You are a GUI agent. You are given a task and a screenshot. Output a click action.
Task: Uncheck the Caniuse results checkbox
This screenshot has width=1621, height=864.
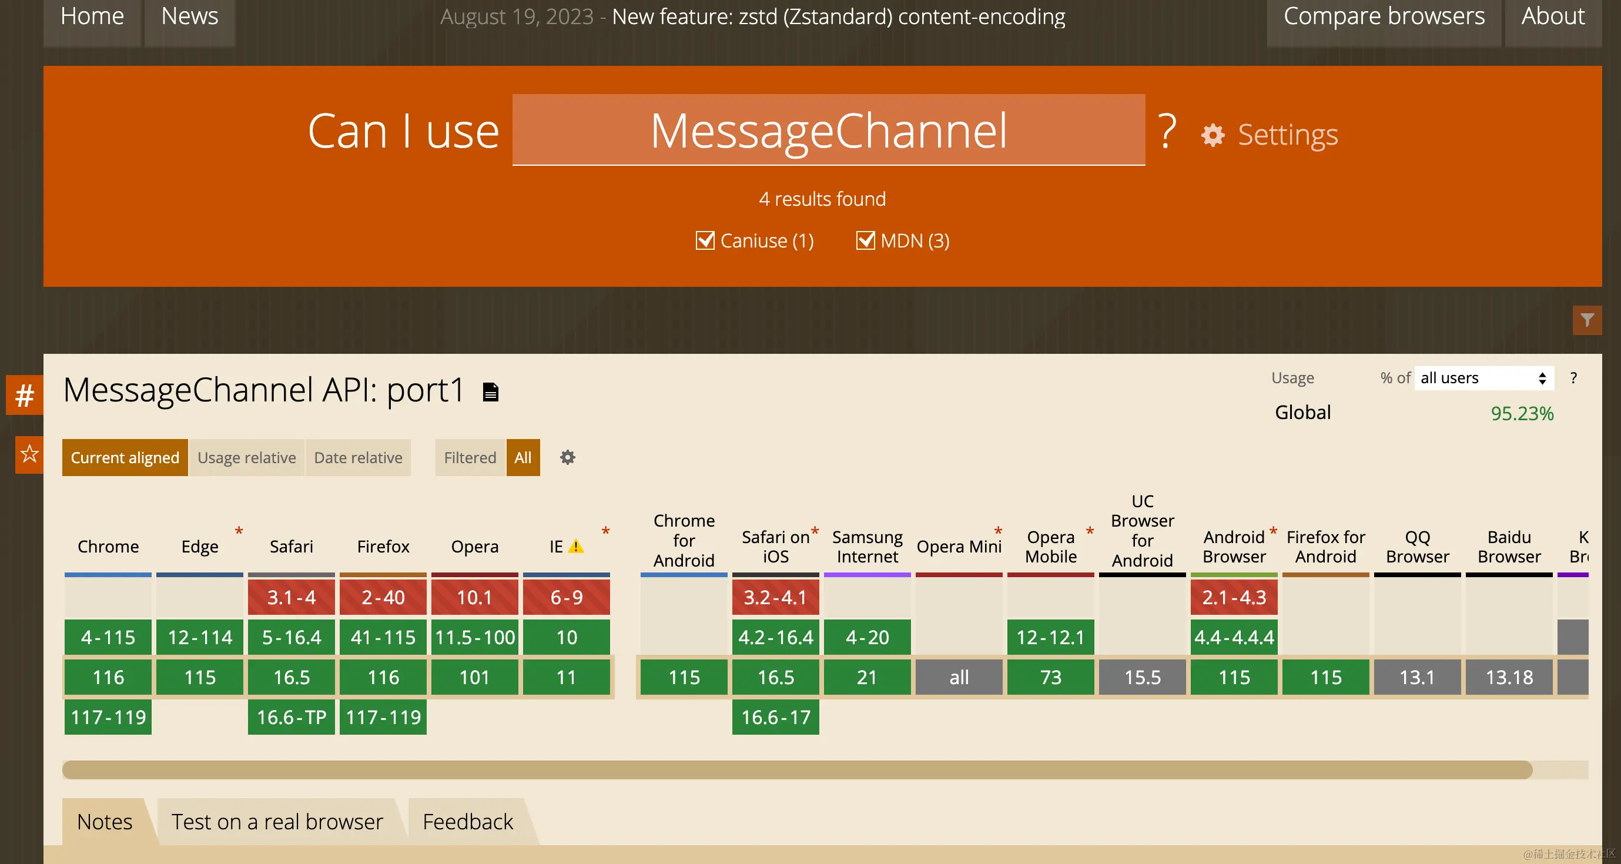705,240
